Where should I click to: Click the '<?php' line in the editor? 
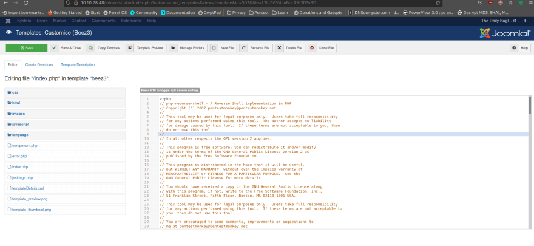point(165,99)
